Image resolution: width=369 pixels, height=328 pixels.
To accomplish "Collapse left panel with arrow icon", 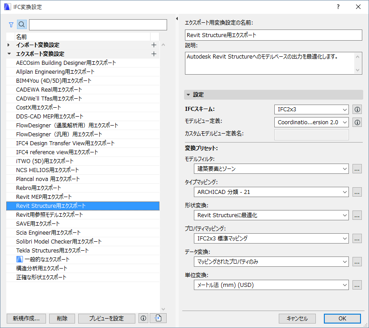I will 177,19.
